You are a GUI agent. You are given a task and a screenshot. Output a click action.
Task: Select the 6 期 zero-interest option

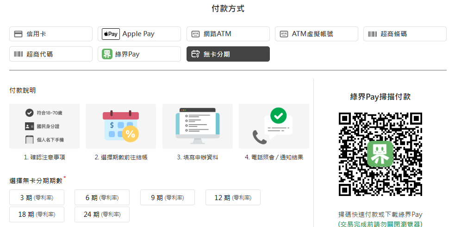click(102, 198)
